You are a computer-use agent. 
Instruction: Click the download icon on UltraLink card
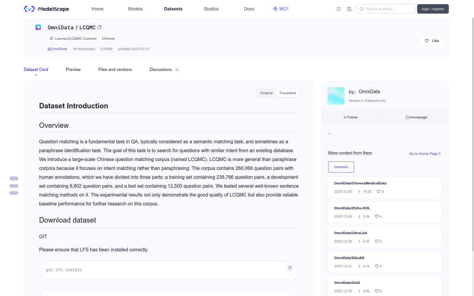coord(359,241)
